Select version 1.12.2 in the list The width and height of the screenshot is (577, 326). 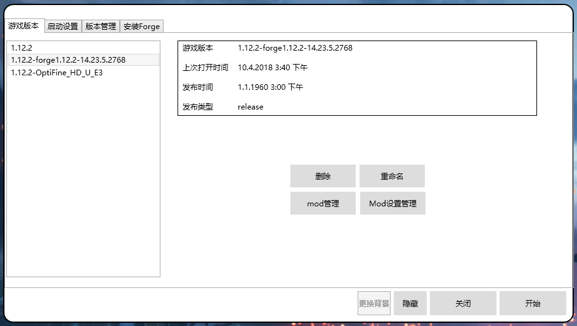tap(22, 47)
